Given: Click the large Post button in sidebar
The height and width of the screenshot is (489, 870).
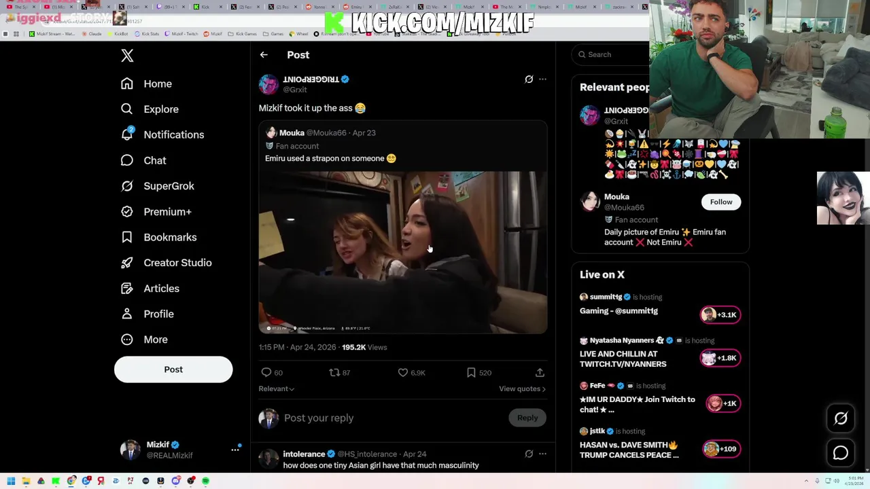Looking at the screenshot, I should coord(173,369).
